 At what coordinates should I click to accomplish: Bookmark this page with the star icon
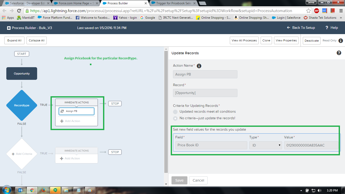pyautogui.click(x=308, y=11)
